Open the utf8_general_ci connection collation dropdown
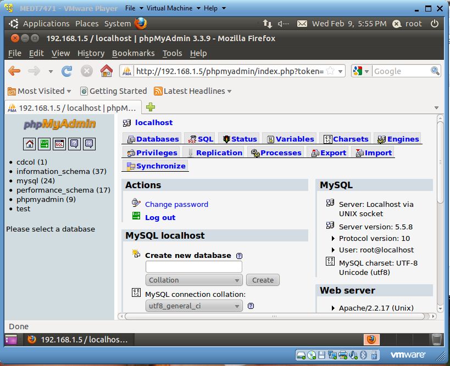Viewport: 450px width, 366px height. [194, 306]
